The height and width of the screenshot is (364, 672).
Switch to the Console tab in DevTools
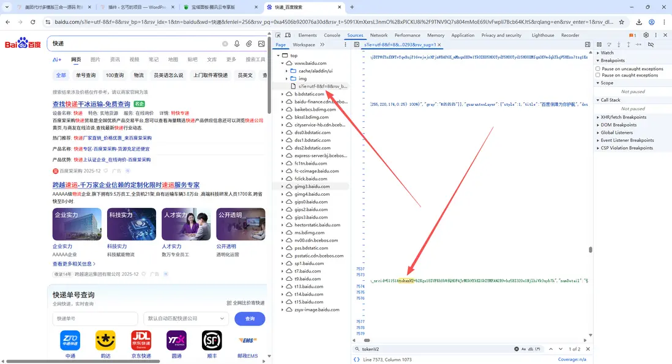point(332,35)
